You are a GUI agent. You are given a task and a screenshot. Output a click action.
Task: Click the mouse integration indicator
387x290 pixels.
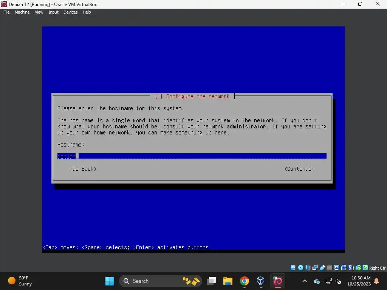[x=358, y=268]
